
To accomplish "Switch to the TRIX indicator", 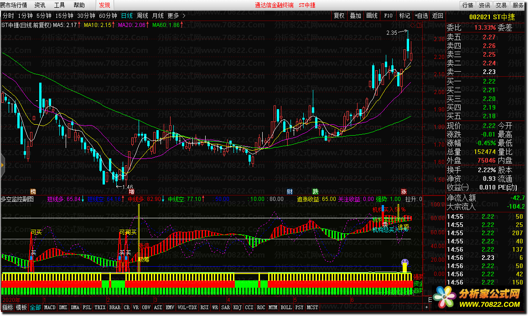I will pyautogui.click(x=100, y=307).
